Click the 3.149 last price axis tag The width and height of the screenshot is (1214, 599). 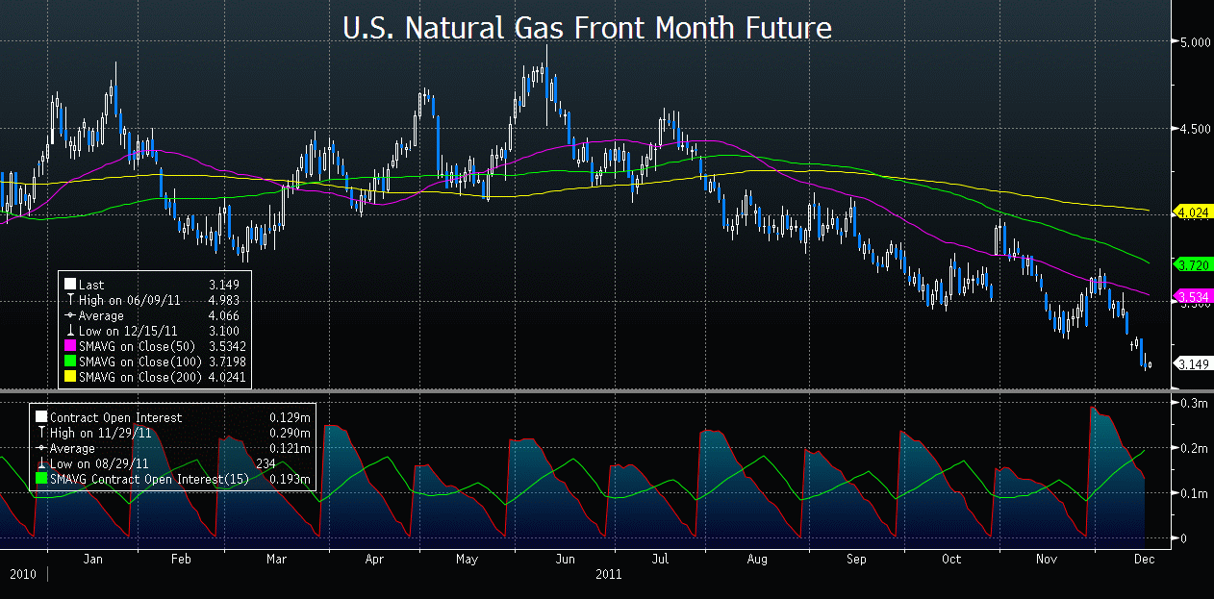[1192, 363]
